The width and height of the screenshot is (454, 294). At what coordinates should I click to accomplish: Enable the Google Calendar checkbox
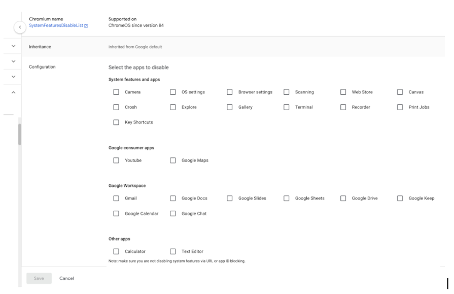coord(116,213)
